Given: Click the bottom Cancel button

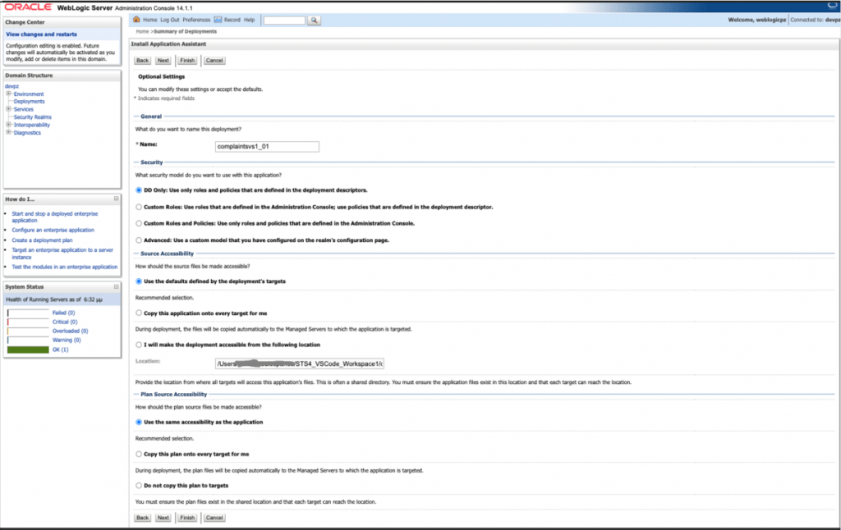Looking at the screenshot, I should click(214, 518).
